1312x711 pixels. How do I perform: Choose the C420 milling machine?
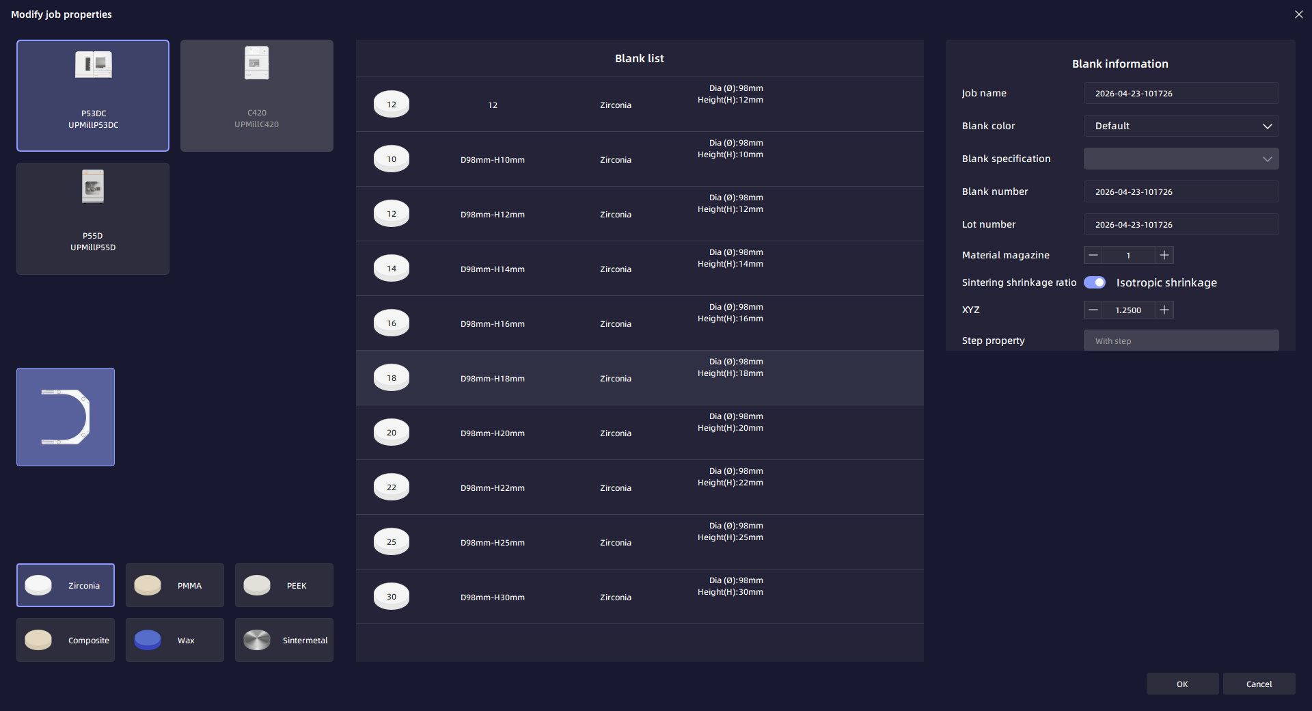click(256, 96)
